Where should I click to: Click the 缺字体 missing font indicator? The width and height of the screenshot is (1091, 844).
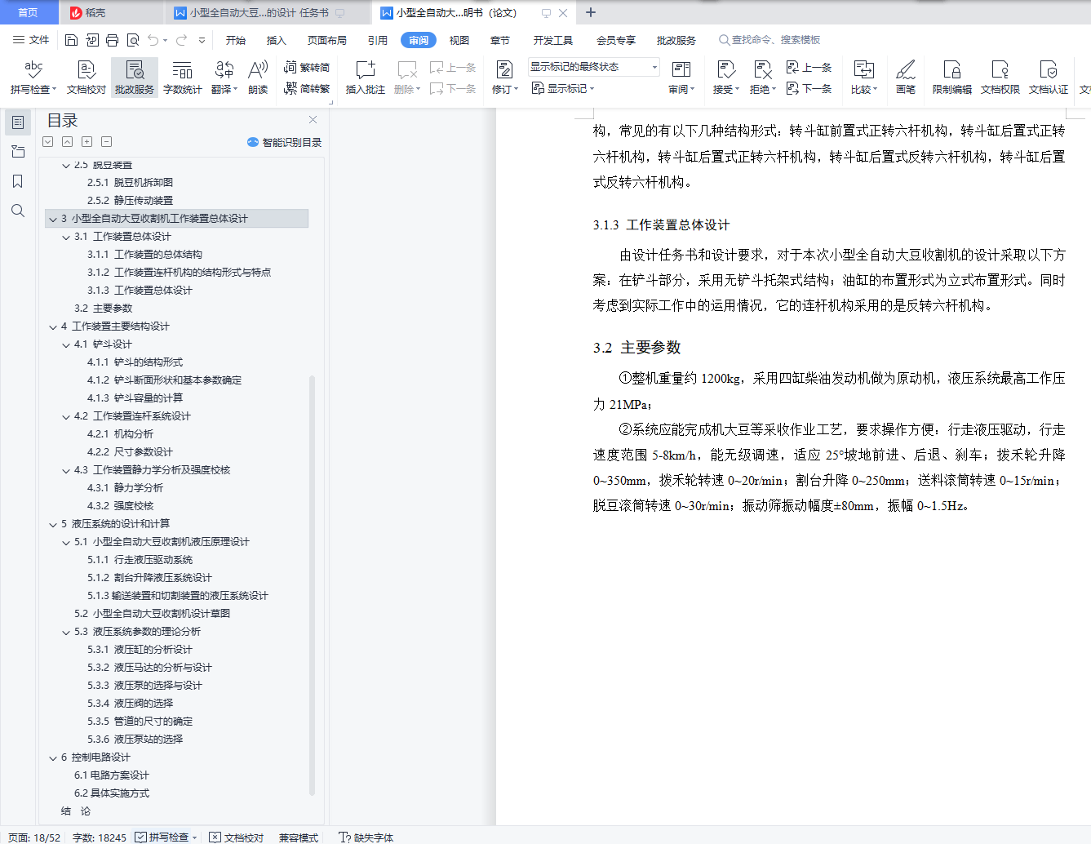coord(366,837)
